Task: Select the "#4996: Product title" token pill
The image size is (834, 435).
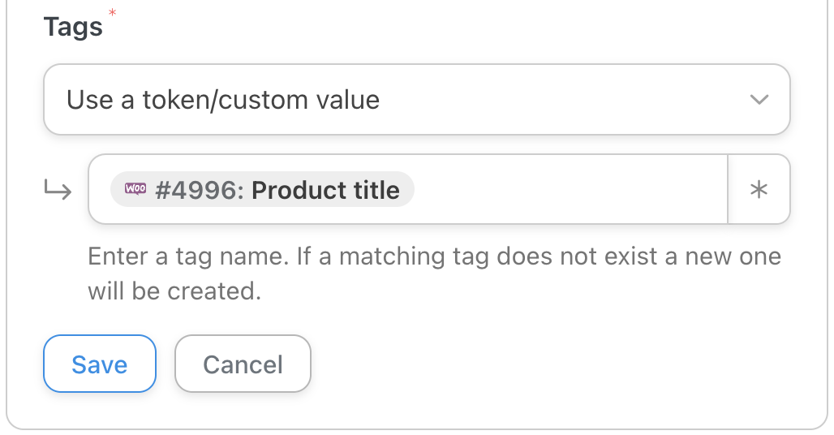Action: (262, 190)
